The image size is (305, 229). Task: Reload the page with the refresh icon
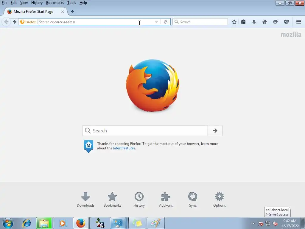point(165,22)
